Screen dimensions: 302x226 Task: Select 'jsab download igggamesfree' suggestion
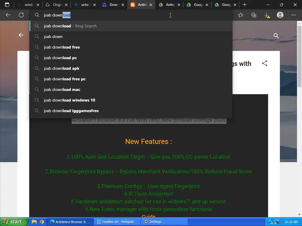[131, 111]
